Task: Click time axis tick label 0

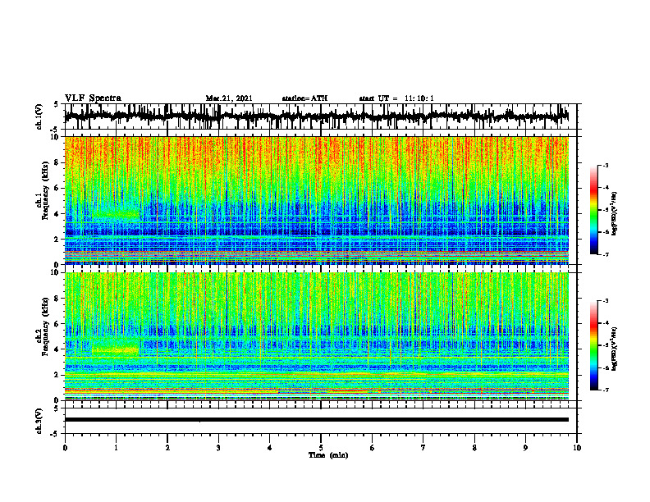Action: 65,448
